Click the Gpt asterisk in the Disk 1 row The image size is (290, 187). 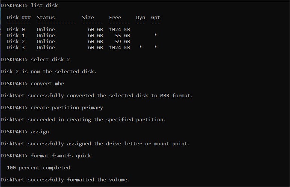(155, 36)
